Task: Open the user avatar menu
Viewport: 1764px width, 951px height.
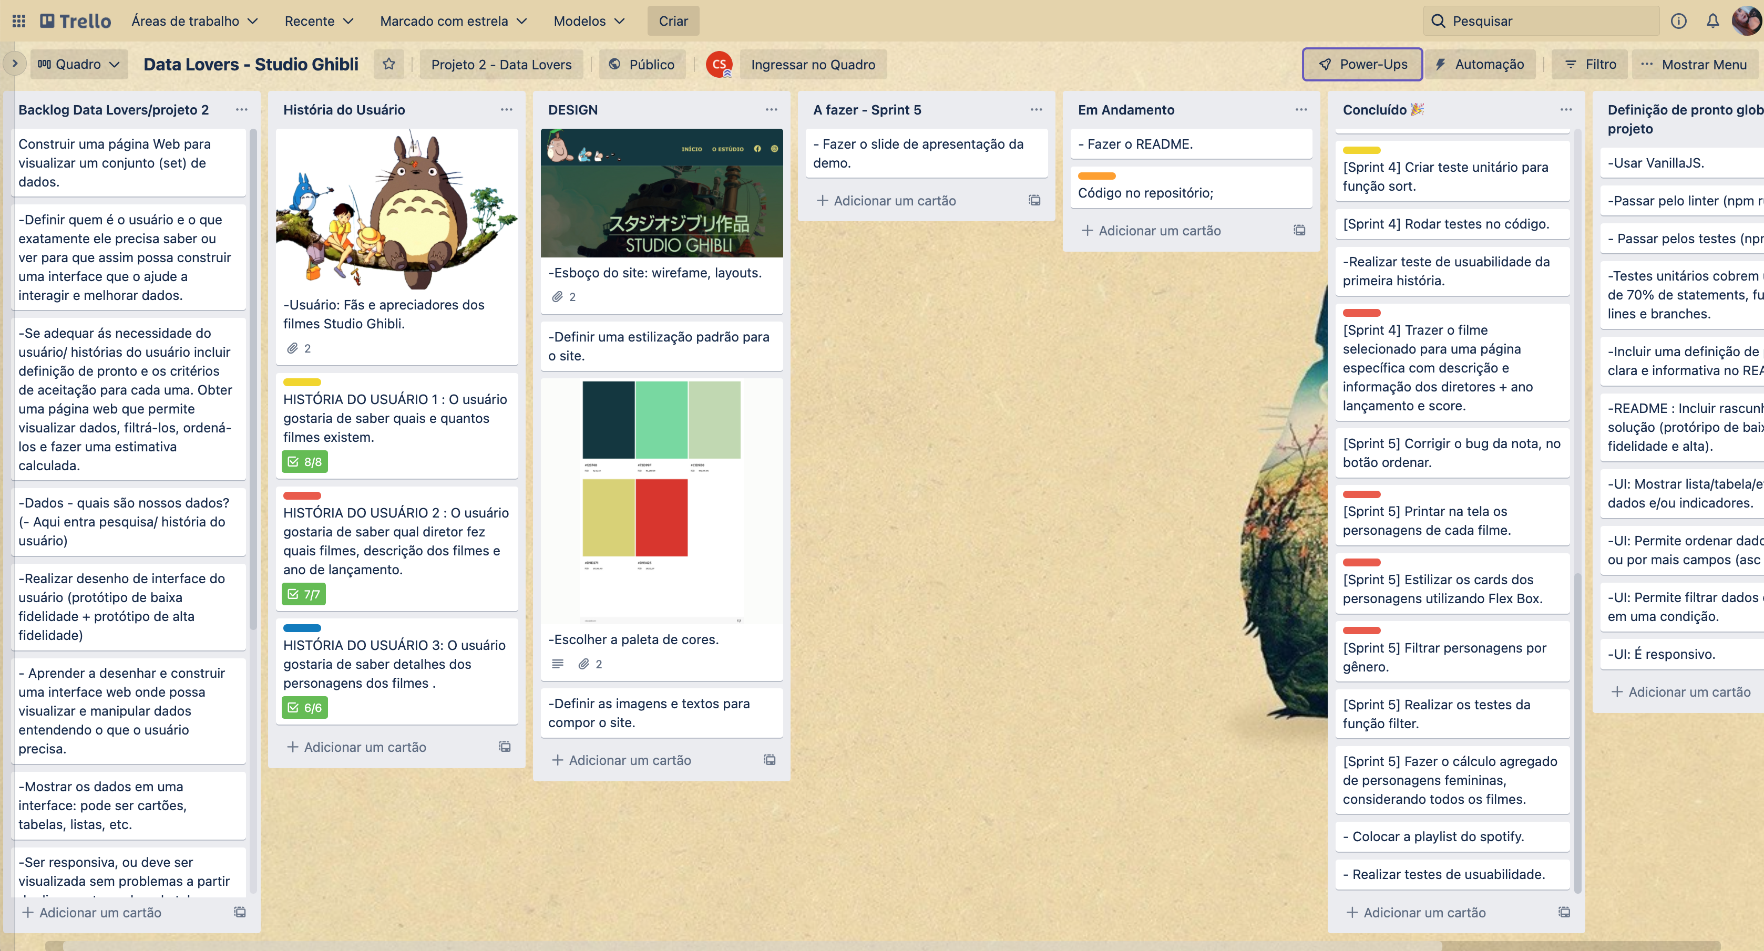Action: point(1746,20)
